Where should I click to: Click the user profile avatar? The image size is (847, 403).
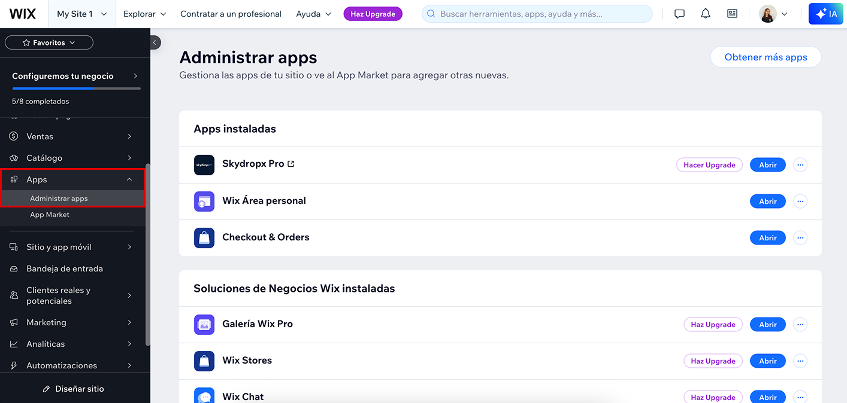pyautogui.click(x=768, y=14)
